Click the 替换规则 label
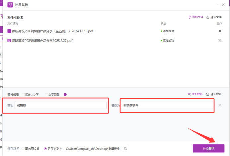Image resolution: width=230 pixels, height=156 pixels. 13,95
